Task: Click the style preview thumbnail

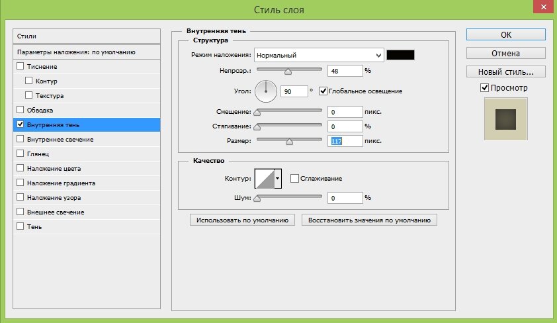Action: (x=506, y=119)
